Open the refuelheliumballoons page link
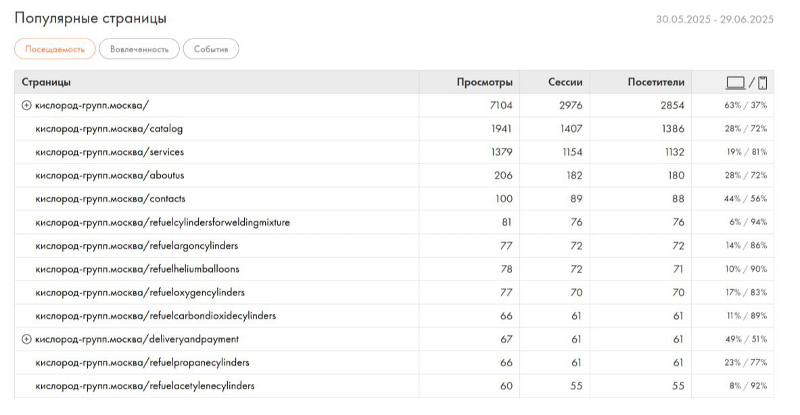Image resolution: width=800 pixels, height=415 pixels. click(x=137, y=270)
